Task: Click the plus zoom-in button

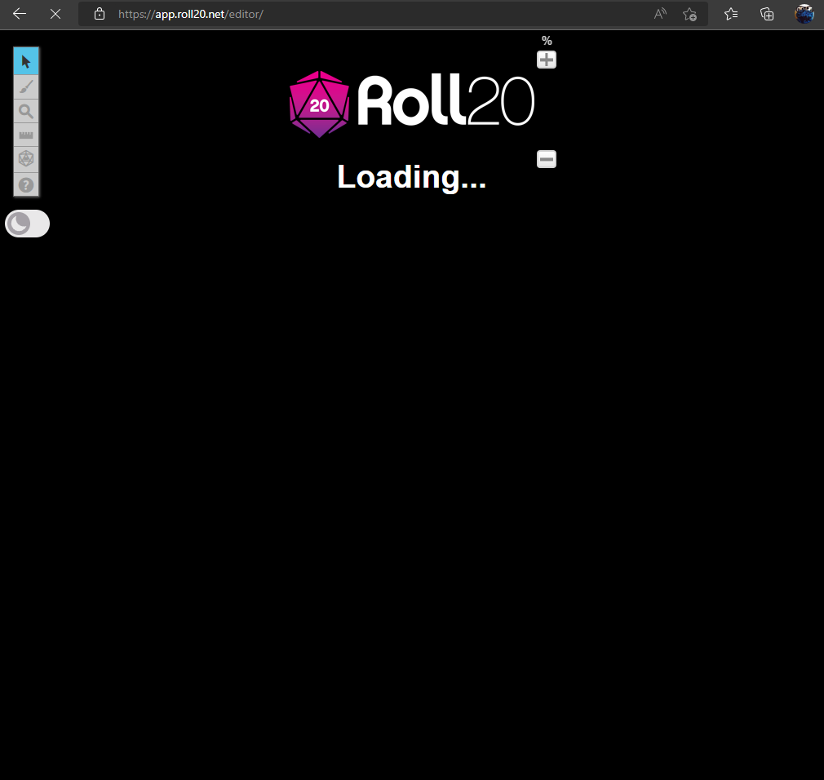Action: [x=547, y=60]
